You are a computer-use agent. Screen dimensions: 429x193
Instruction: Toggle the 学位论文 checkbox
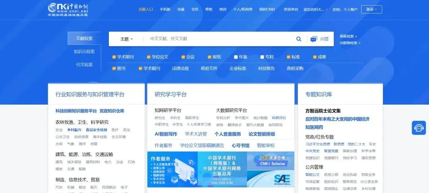pyautogui.click(x=149, y=57)
